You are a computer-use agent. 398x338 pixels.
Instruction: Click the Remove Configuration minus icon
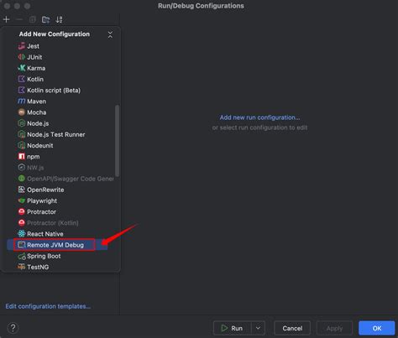[x=19, y=19]
